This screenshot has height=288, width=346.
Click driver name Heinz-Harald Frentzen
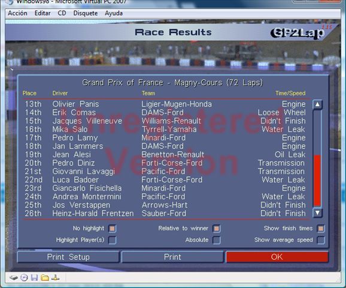point(93,213)
